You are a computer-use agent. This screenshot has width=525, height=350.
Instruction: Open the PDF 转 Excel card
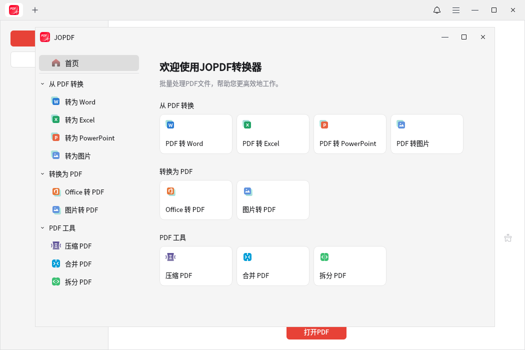[x=273, y=134]
